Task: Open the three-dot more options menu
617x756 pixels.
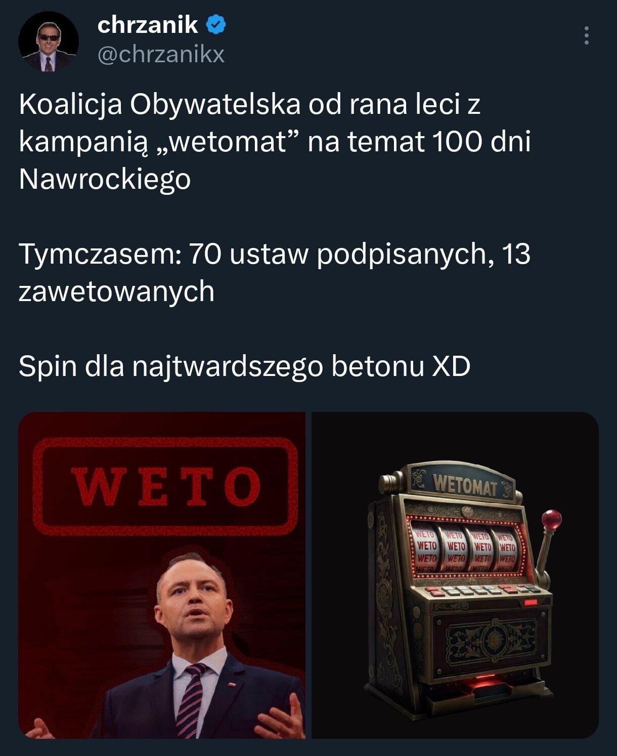Action: [587, 35]
